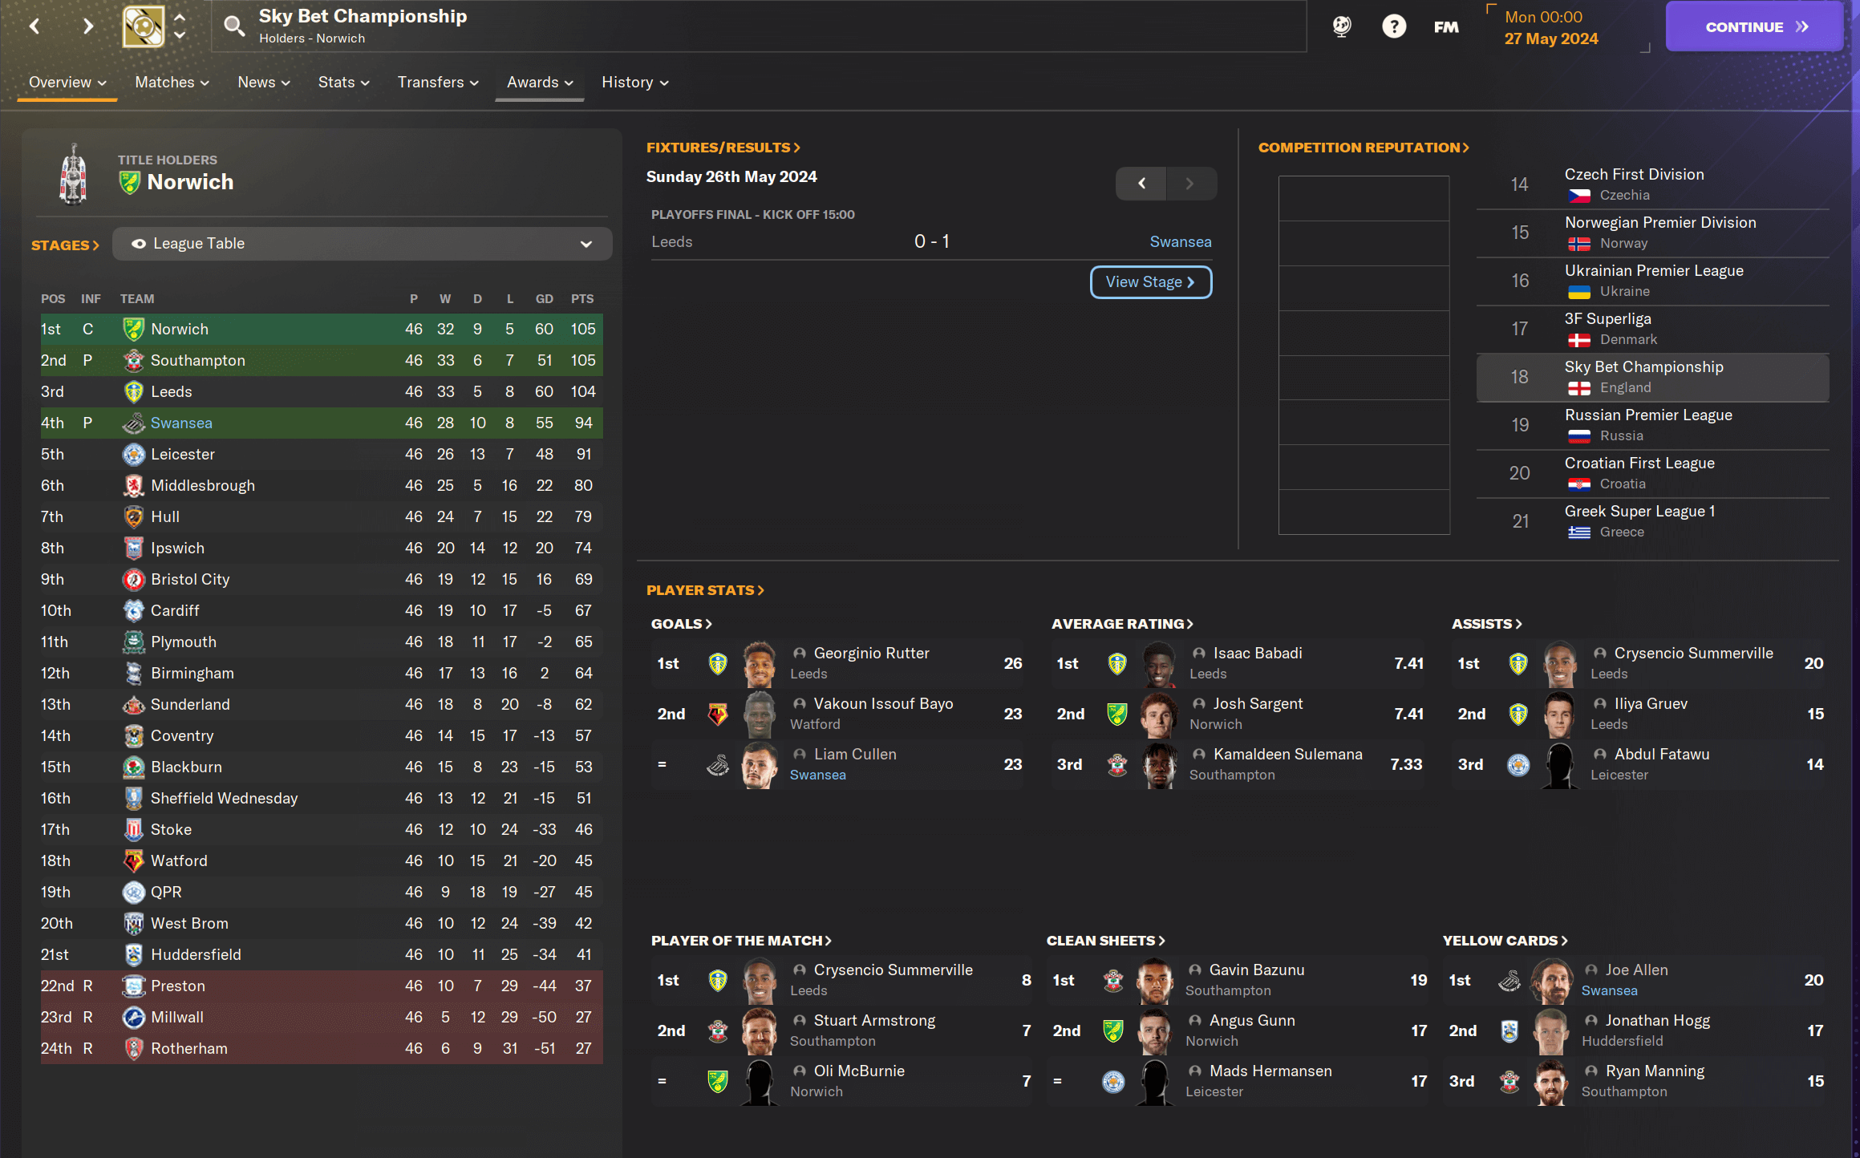Click the Norwich club crest in league table

133,329
